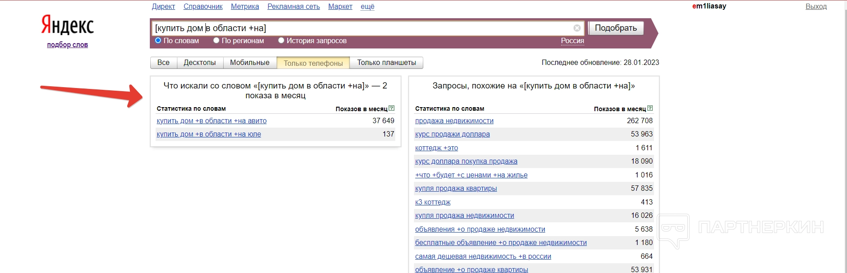Image resolution: width=847 pixels, height=273 pixels.
Task: Open 'купить дом +в области +на авито' query
Action: coord(212,121)
